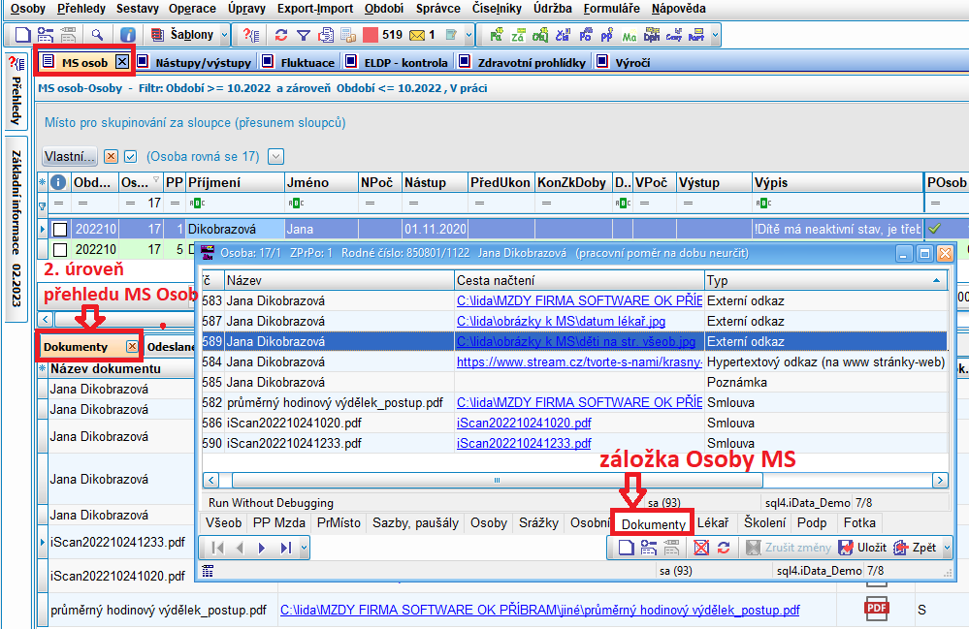Open iScan20221024 1020.pdf link in the Cesta načtení column
Screen dimensions: 969x629
click(x=524, y=423)
